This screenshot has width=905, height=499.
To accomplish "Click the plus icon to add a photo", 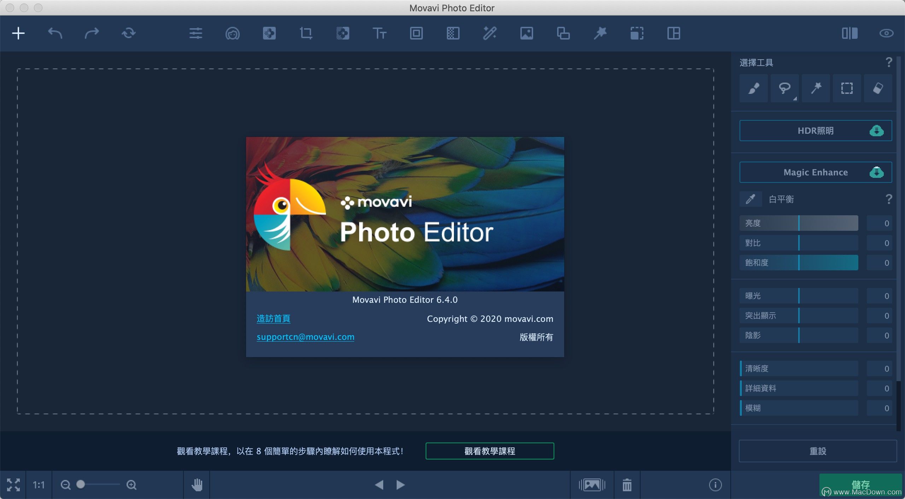I will tap(18, 34).
